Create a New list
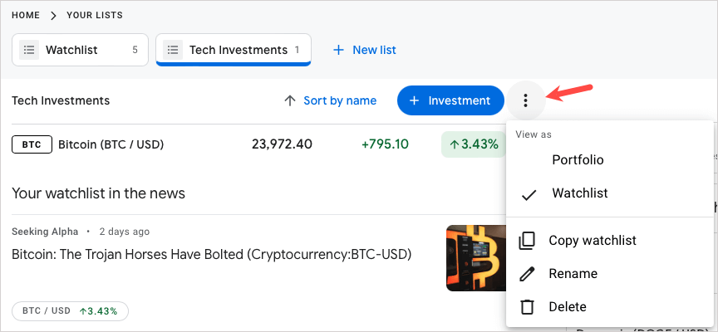 [x=365, y=50]
